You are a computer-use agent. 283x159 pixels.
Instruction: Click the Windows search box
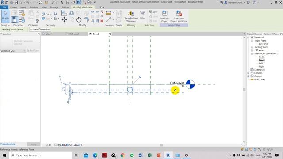pos(41,155)
